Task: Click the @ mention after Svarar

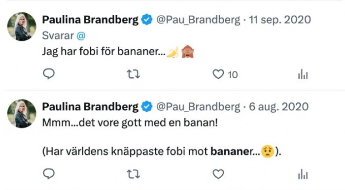Action: [81, 36]
